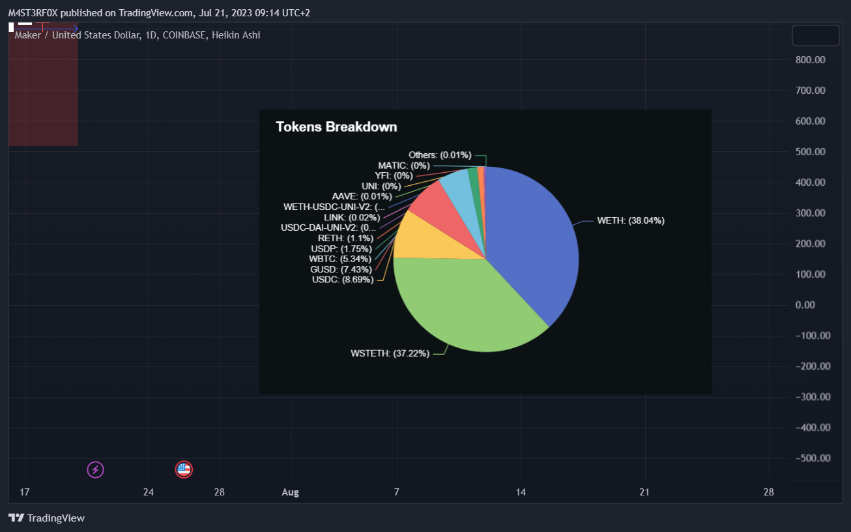851x532 pixels.
Task: Click the LINK (0.02%) label
Action: coord(352,217)
